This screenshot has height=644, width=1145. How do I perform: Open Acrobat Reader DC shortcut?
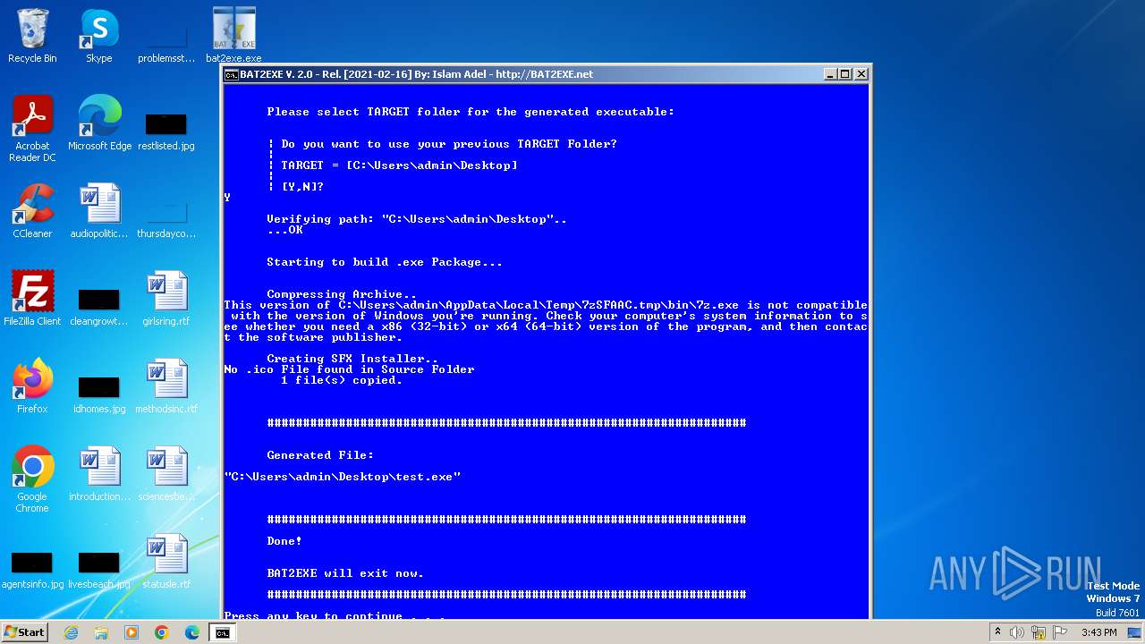(x=32, y=129)
